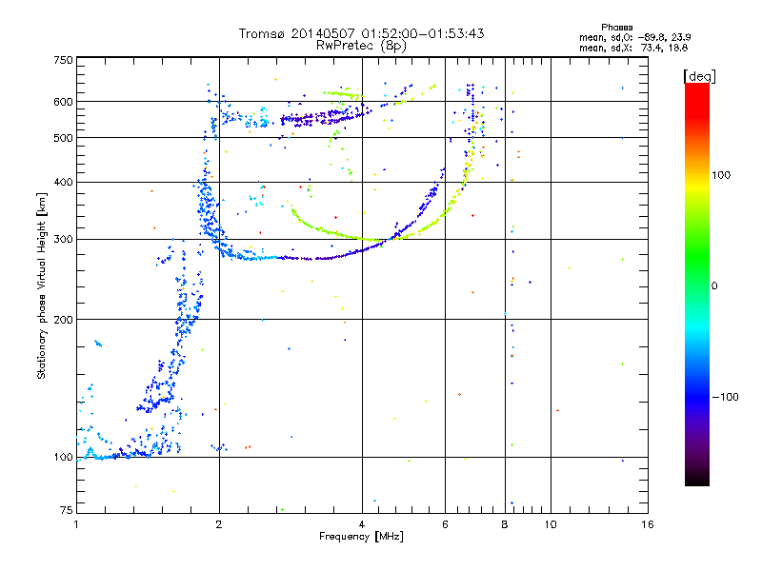
Task: Click the '[deg]' colorbar unit label
Action: pos(699,76)
